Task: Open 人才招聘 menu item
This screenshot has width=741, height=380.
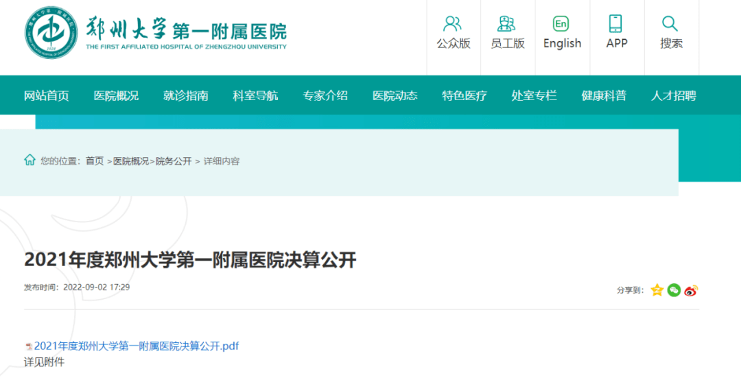Action: 674,96
